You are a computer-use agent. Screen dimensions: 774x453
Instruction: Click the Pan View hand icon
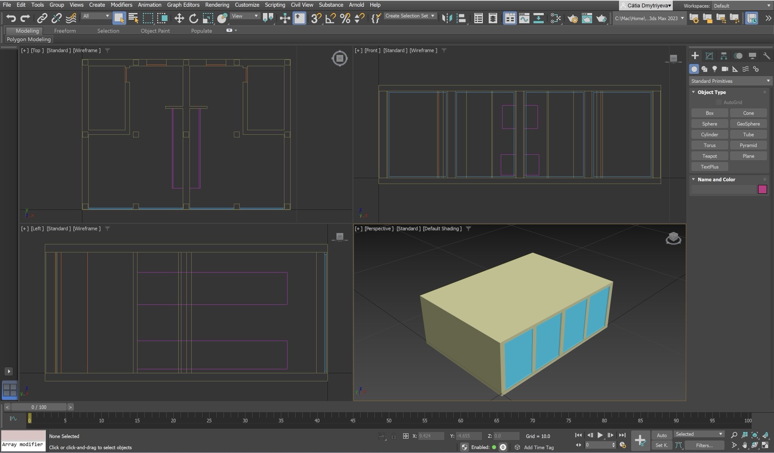744,445
